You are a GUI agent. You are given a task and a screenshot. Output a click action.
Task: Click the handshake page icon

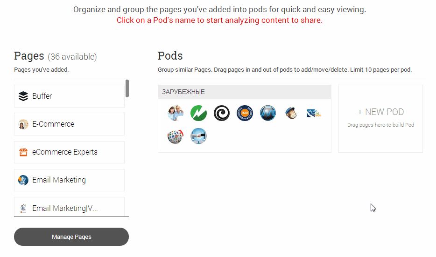(198, 136)
